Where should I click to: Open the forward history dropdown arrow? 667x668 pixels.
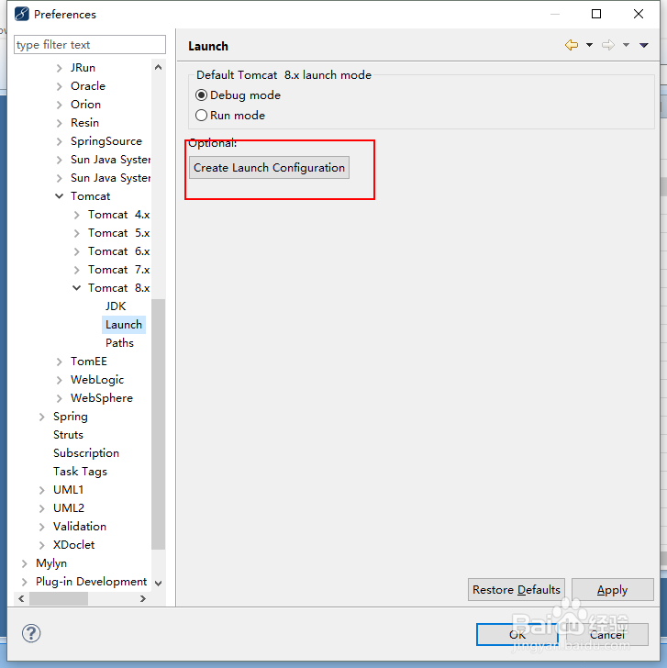[626, 45]
